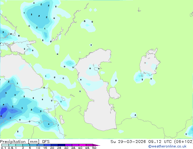Click the legend label '0.5'
Viewport: 193px width, 149px height.
11,148
